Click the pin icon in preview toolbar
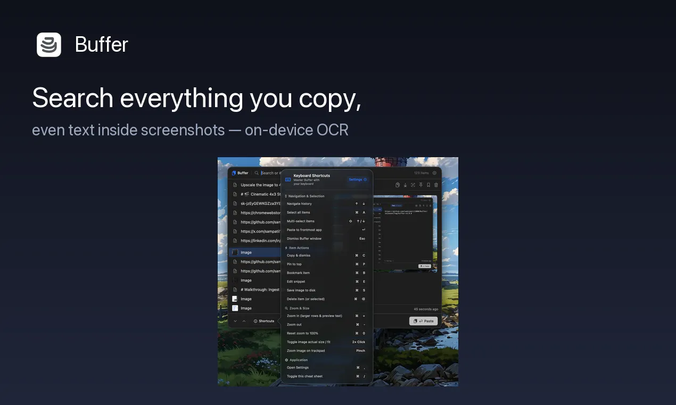Screen dimensions: 676x405 [421, 185]
